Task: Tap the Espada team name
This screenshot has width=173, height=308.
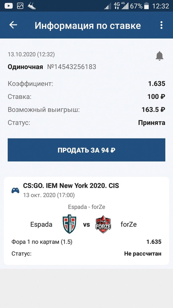Action: click(41, 224)
